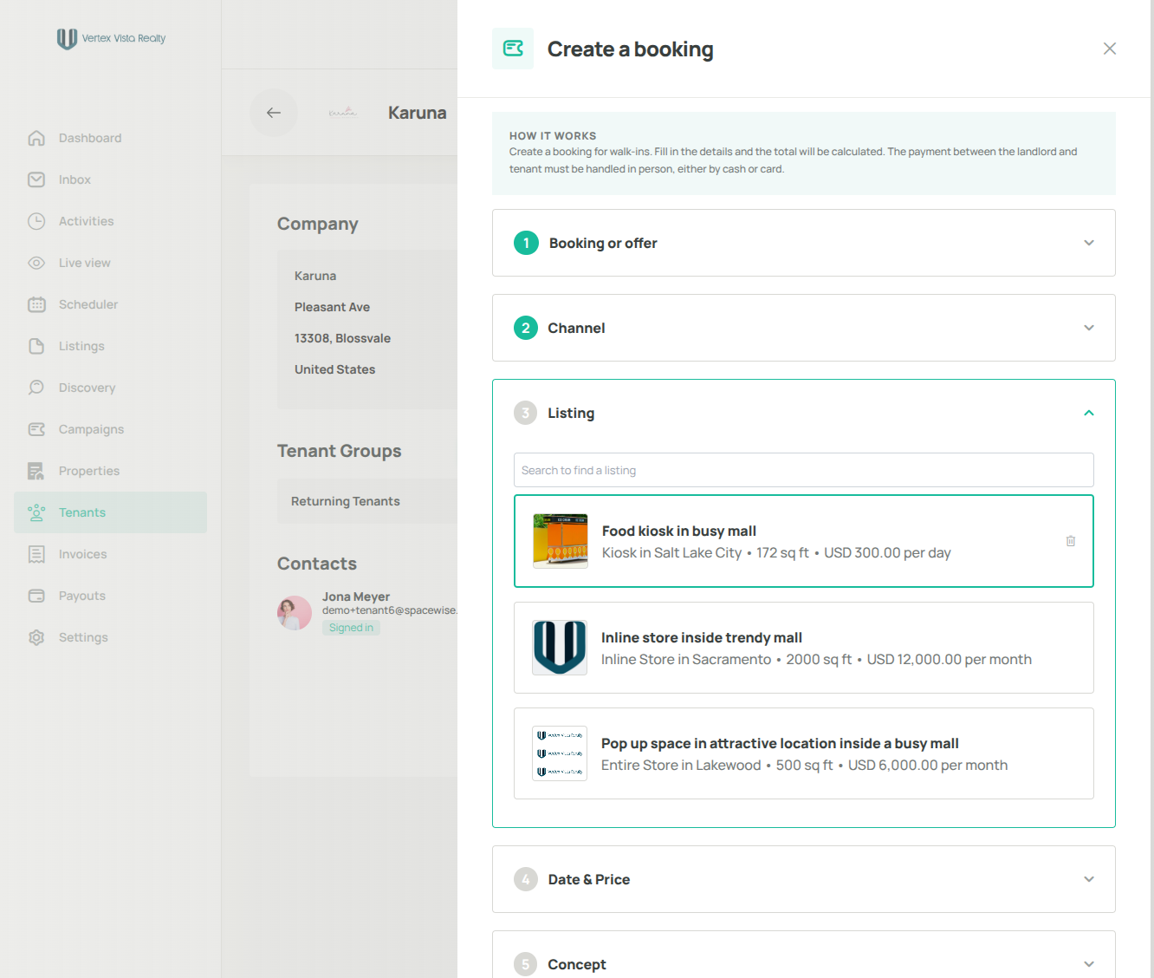The height and width of the screenshot is (978, 1154).
Task: Expand the Booking or offer section
Action: coord(803,243)
